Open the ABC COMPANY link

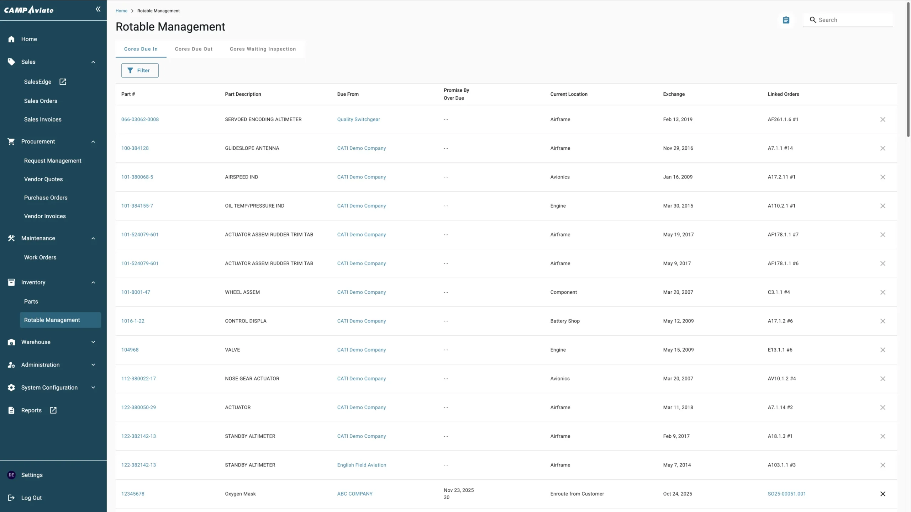[x=355, y=494]
